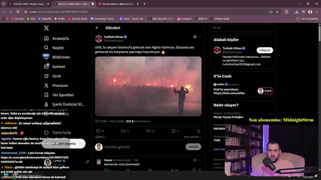Click Takip et for Turkish Ultras
The width and height of the screenshot is (321, 180).
tap(265, 50)
